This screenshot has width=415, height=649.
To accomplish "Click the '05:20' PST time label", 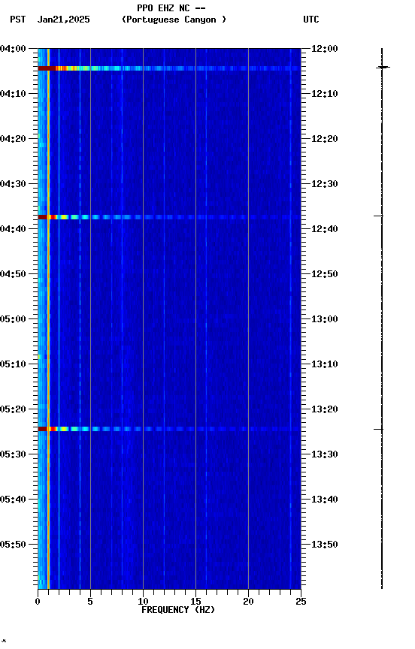I will coord(13,410).
